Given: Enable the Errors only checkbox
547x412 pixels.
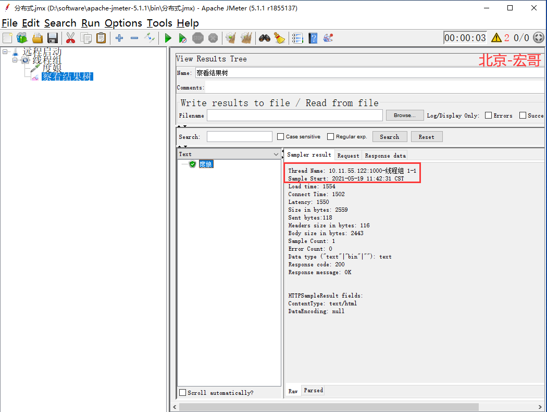Looking at the screenshot, I should click(489, 115).
